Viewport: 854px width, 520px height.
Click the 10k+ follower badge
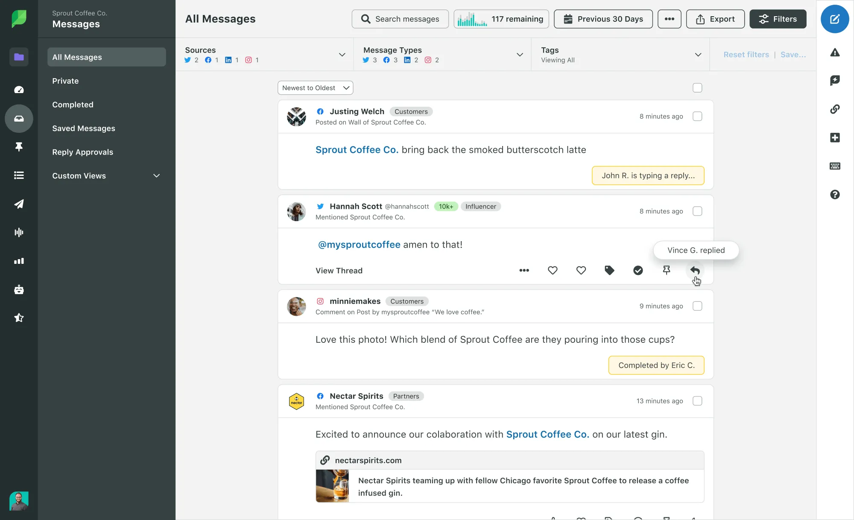tap(446, 206)
